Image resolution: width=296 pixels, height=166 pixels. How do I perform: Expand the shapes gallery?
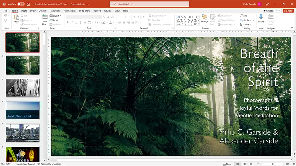click(x=198, y=24)
